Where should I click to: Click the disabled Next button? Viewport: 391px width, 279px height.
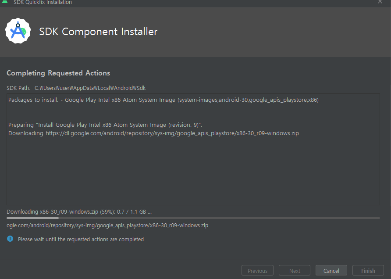pos(295,271)
